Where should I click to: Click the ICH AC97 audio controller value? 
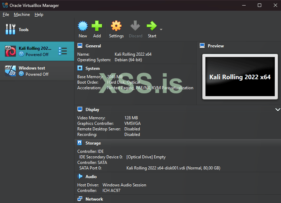(111, 191)
